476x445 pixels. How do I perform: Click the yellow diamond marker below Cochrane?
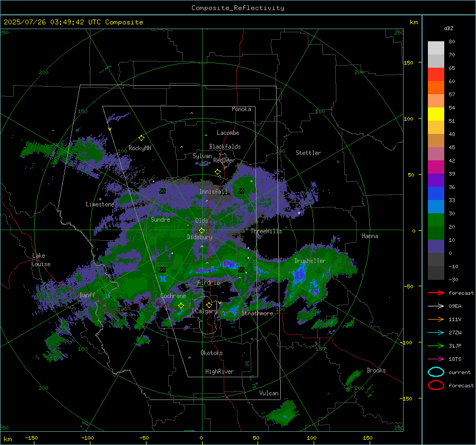click(181, 305)
